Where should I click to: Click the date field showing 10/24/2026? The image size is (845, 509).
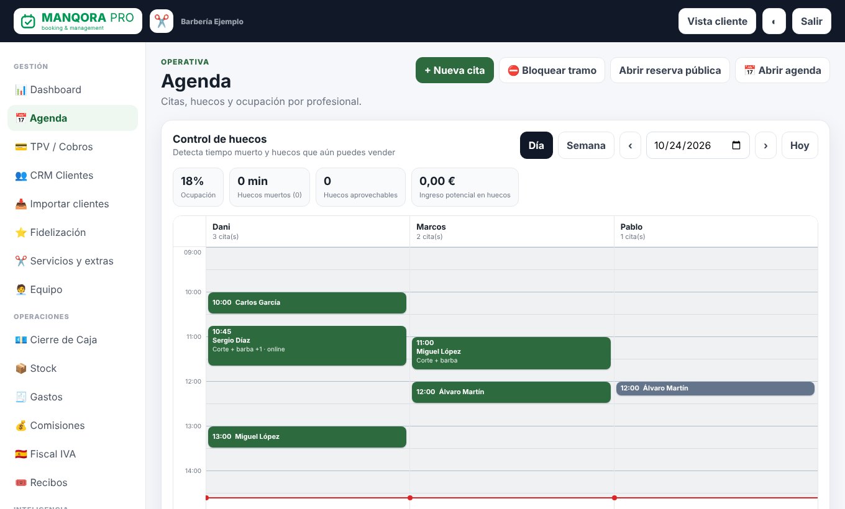(x=698, y=145)
